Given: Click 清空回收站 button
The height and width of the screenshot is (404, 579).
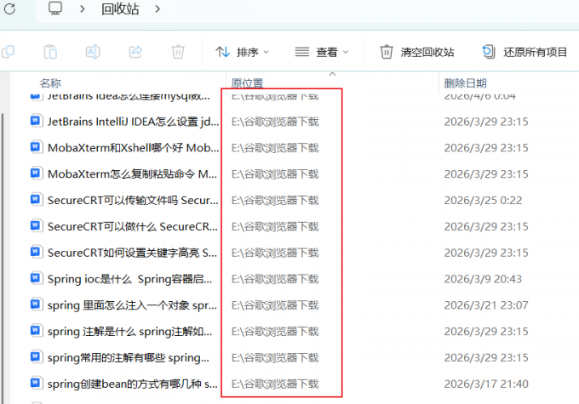Looking at the screenshot, I should tap(417, 52).
